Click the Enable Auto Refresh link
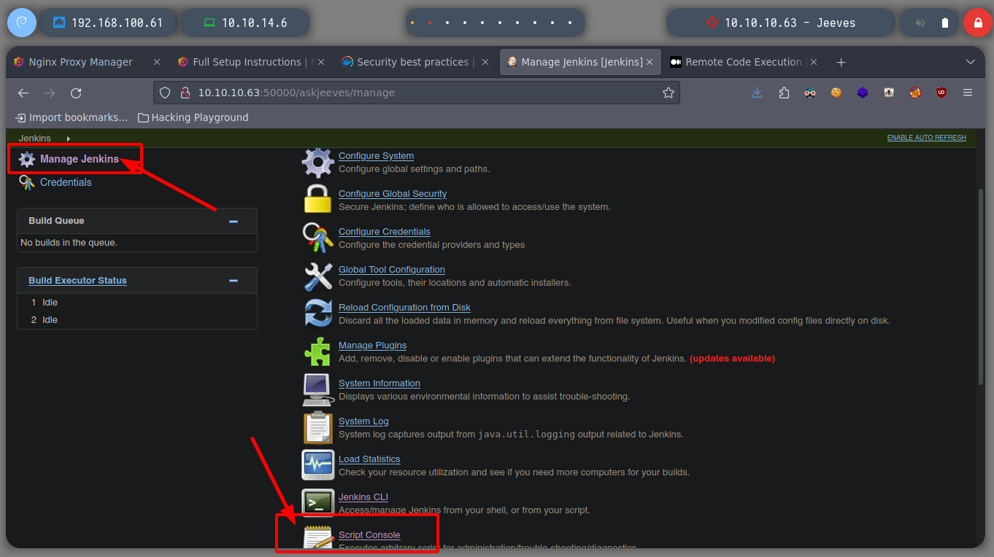The height and width of the screenshot is (557, 994). 926,138
